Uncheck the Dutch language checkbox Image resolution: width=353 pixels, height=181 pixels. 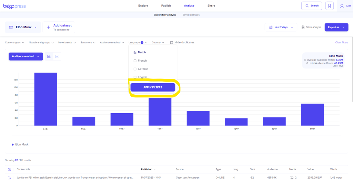click(135, 53)
